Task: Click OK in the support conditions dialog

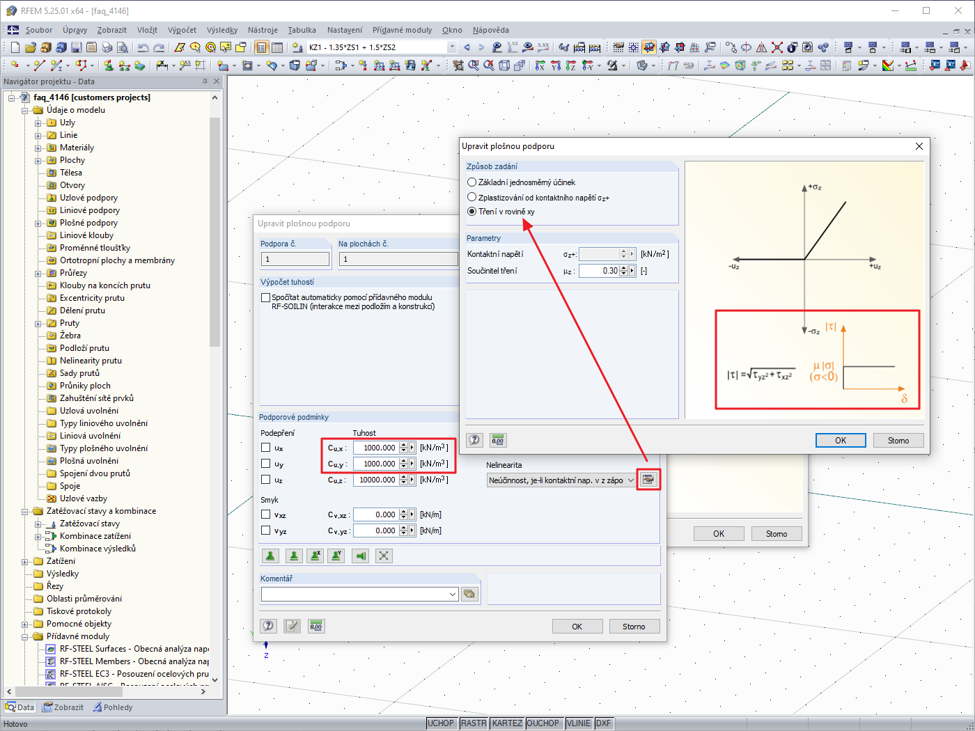Action: (577, 626)
